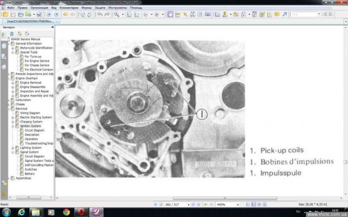Collapse the bookmarks panel with double arrow
Viewport: 348px width, 217px height.
pos(52,27)
